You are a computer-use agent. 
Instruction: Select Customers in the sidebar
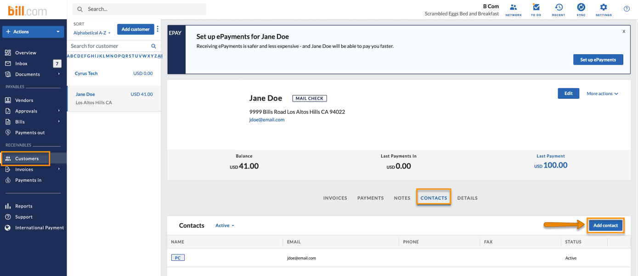(27, 159)
